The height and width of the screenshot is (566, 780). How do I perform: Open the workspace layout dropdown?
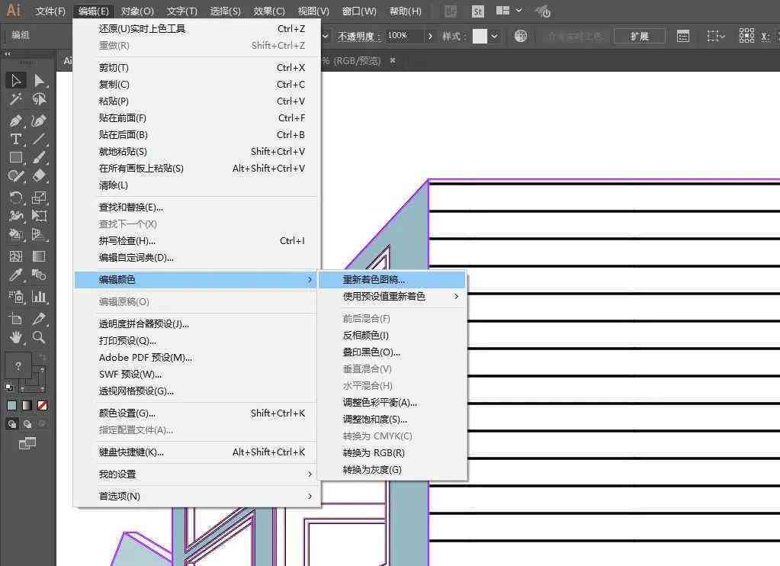click(x=518, y=11)
